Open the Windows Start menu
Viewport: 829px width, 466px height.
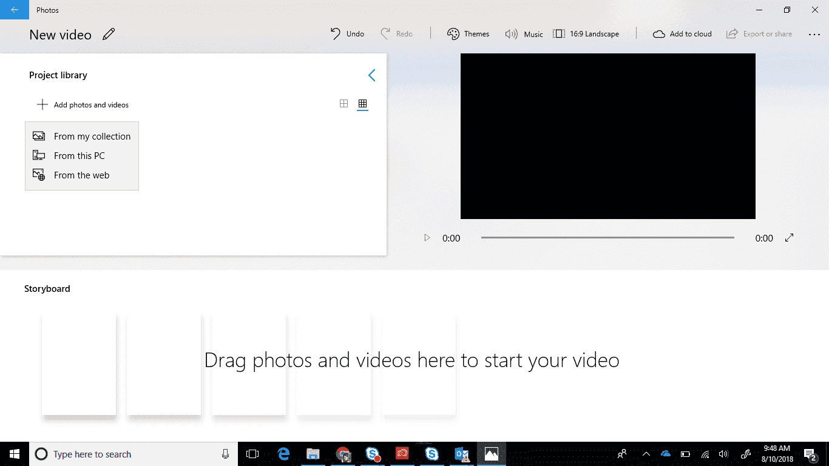pyautogui.click(x=15, y=454)
